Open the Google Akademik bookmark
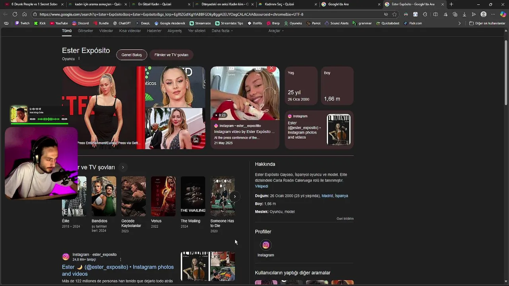509x286 pixels. tap(170, 23)
